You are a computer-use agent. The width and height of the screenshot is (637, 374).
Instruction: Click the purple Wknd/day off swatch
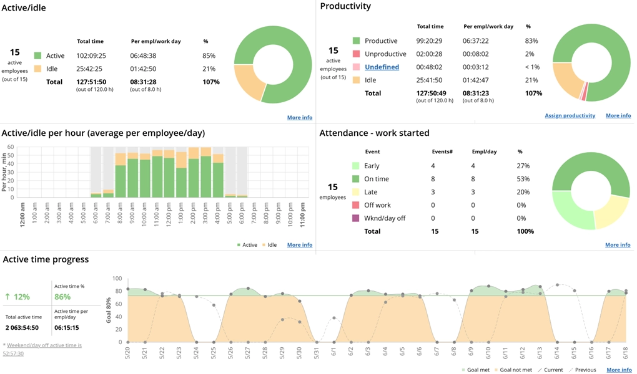356,218
